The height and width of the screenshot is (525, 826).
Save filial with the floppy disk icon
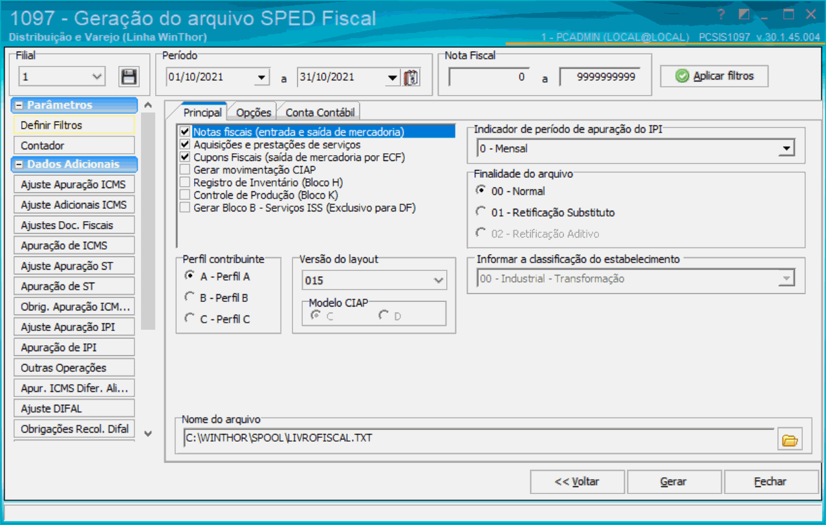click(129, 77)
